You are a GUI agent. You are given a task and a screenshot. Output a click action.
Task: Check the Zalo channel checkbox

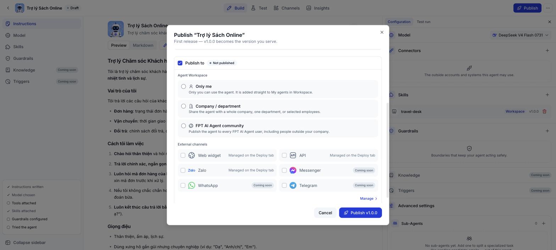point(183,170)
